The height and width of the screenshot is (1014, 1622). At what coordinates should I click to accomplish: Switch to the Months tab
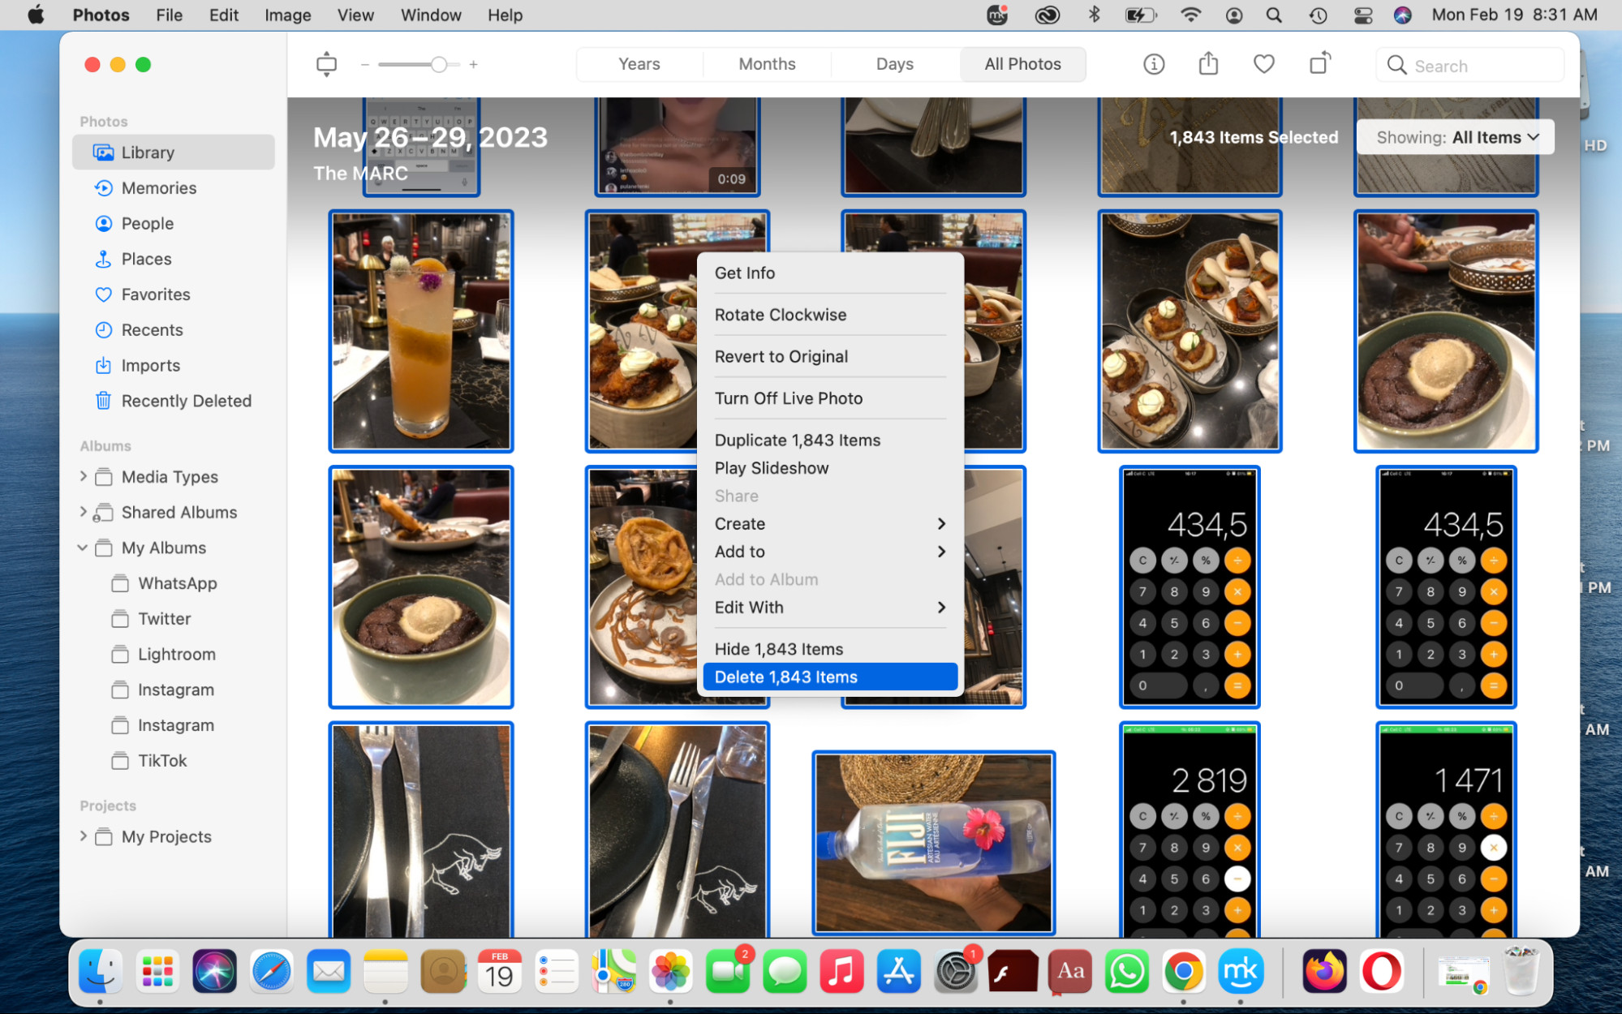767,64
